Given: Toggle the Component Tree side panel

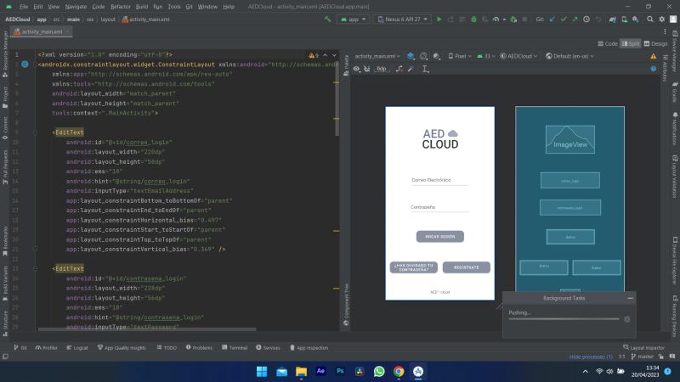Looking at the screenshot, I should tap(346, 304).
